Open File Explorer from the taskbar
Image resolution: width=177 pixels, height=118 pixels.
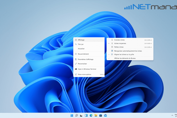pos(96,115)
